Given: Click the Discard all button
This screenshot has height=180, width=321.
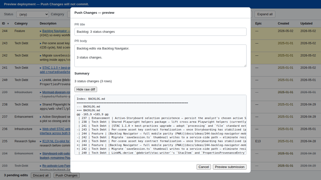Looking at the screenshot, I should pyautogui.click(x=41, y=175).
